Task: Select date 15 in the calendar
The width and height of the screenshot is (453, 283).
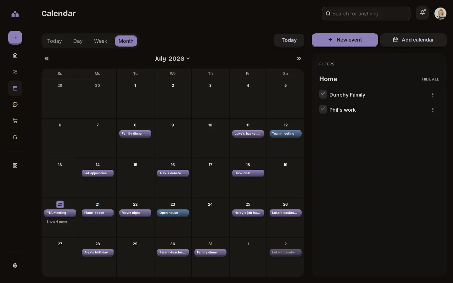Action: [135, 165]
